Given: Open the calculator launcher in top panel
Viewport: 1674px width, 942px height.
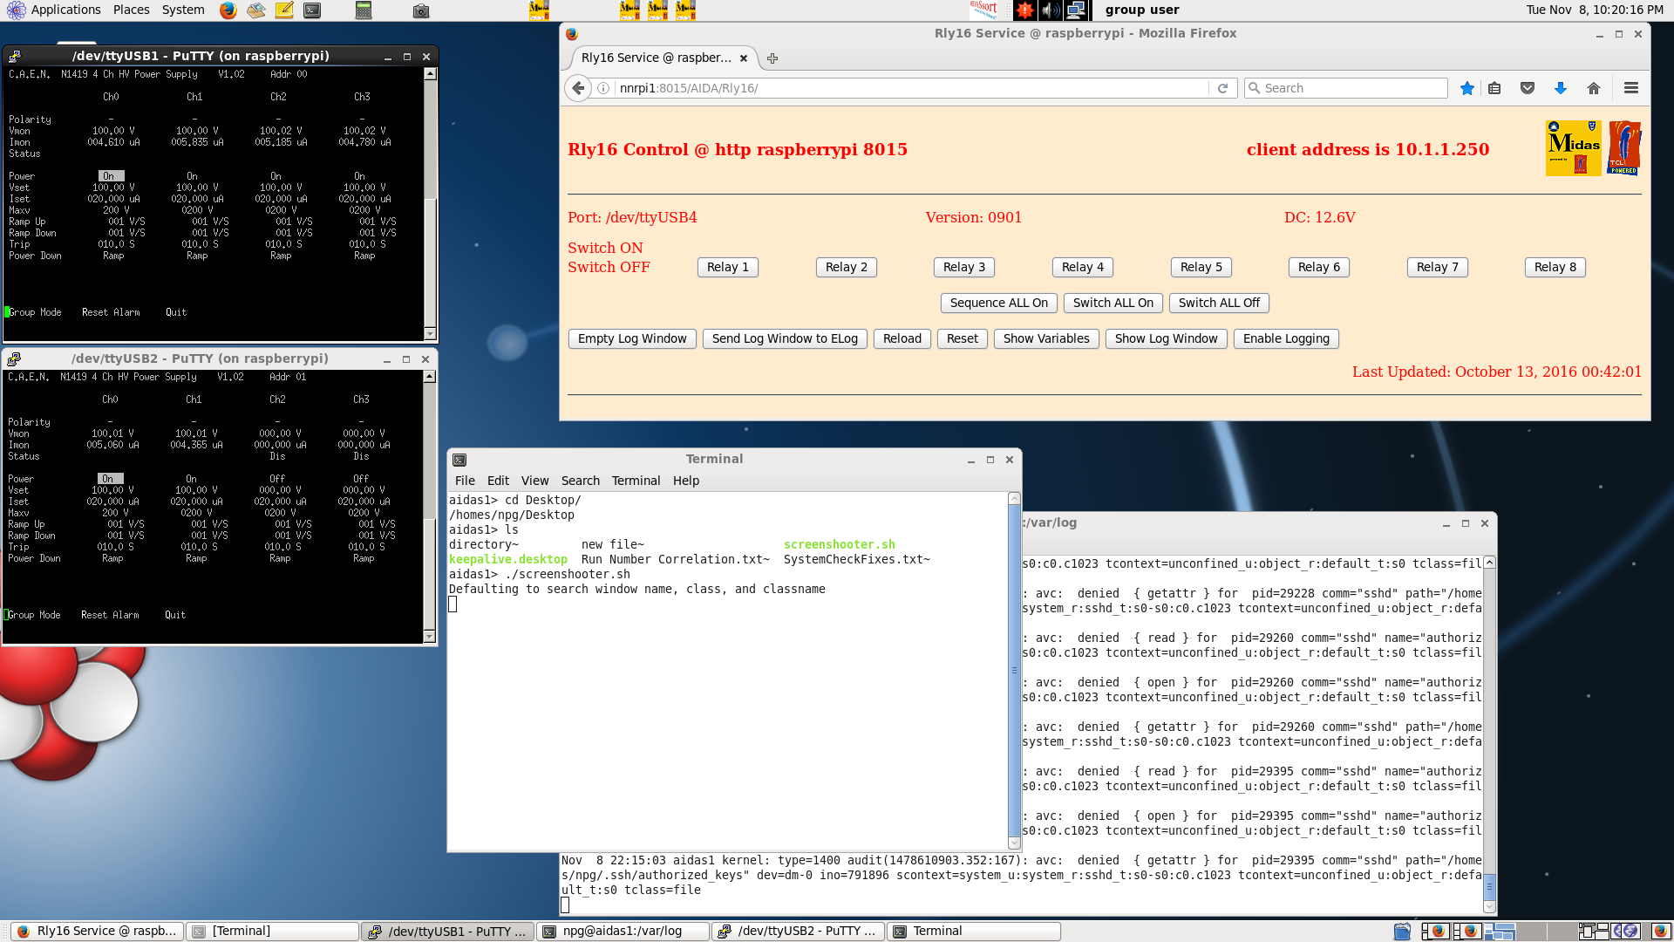Looking at the screenshot, I should [x=364, y=10].
